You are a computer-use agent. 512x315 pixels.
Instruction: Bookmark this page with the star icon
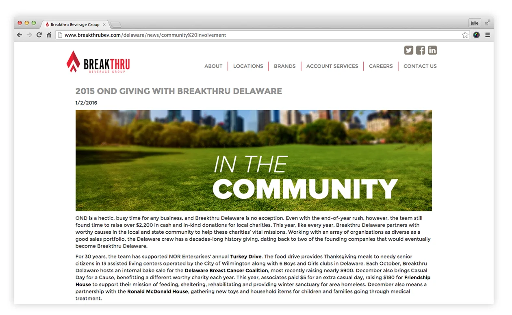tap(465, 35)
